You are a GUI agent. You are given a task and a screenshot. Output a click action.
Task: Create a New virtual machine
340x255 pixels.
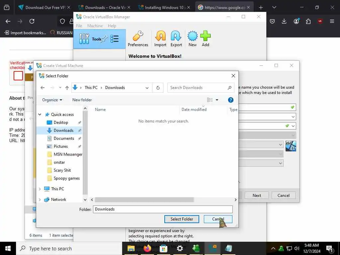[x=193, y=39]
